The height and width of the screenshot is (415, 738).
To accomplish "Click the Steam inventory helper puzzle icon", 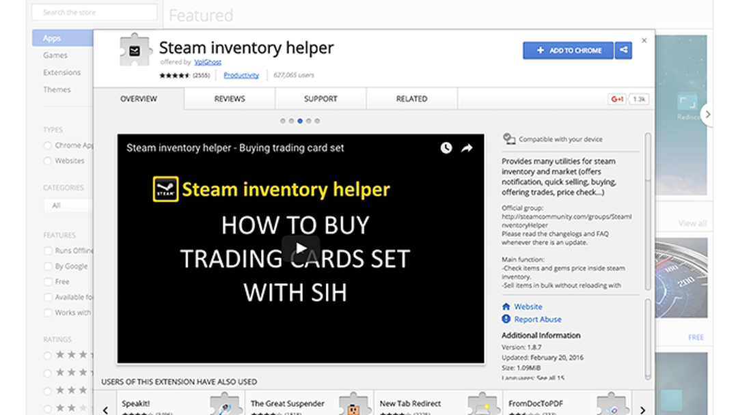I will [136, 51].
